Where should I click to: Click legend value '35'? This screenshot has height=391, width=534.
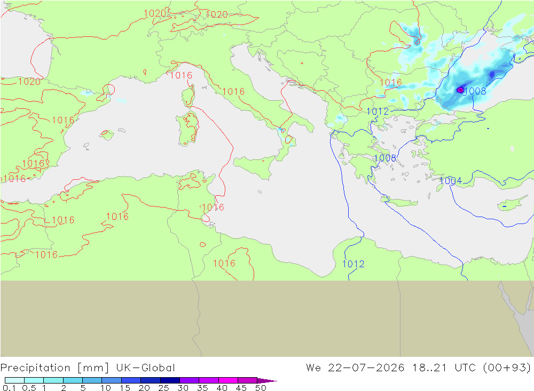pos(202,388)
